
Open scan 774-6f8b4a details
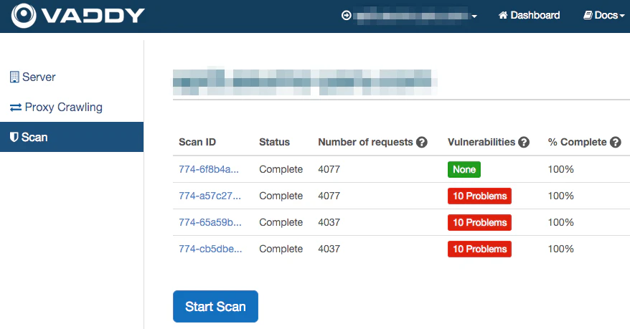[x=209, y=169]
